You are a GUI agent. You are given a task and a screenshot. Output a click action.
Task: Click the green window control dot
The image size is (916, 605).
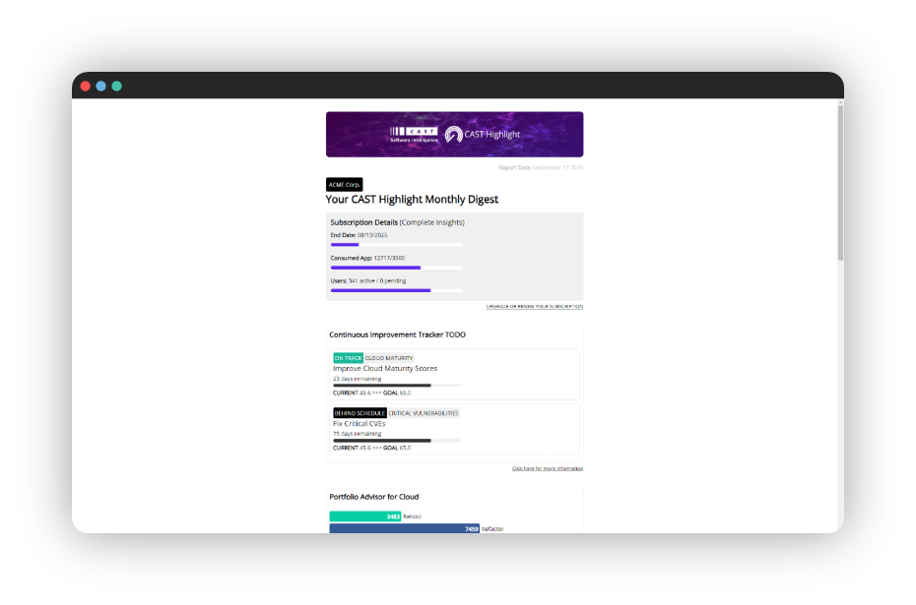point(116,86)
